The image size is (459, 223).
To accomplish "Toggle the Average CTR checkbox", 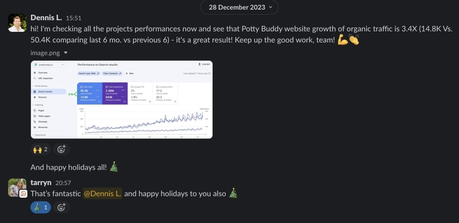I will tap(131, 86).
